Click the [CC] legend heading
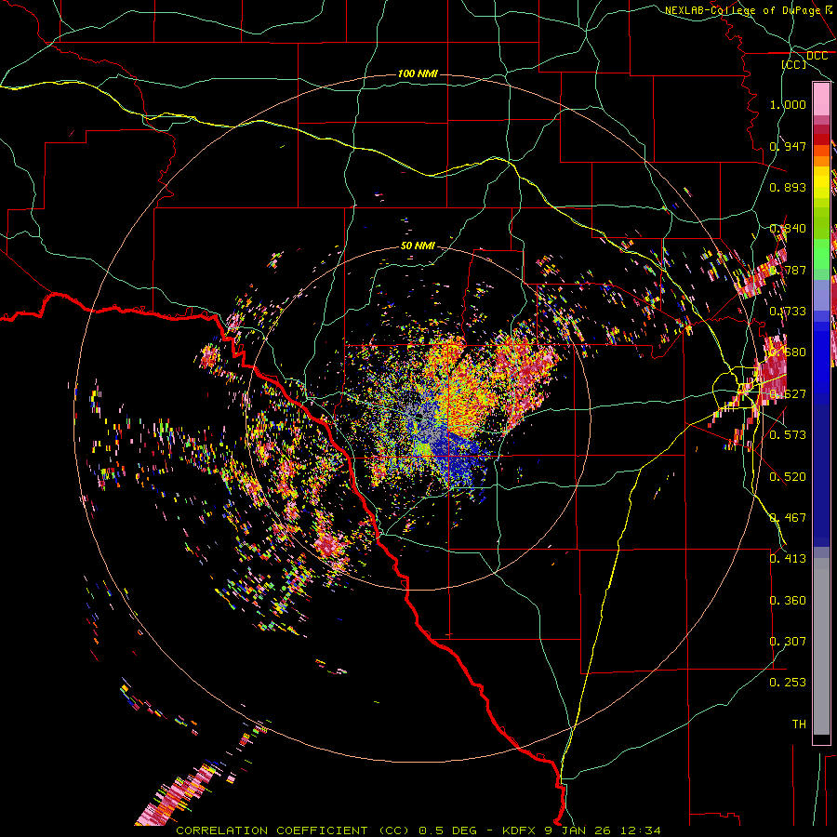Image resolution: width=837 pixels, height=837 pixels. click(x=794, y=64)
